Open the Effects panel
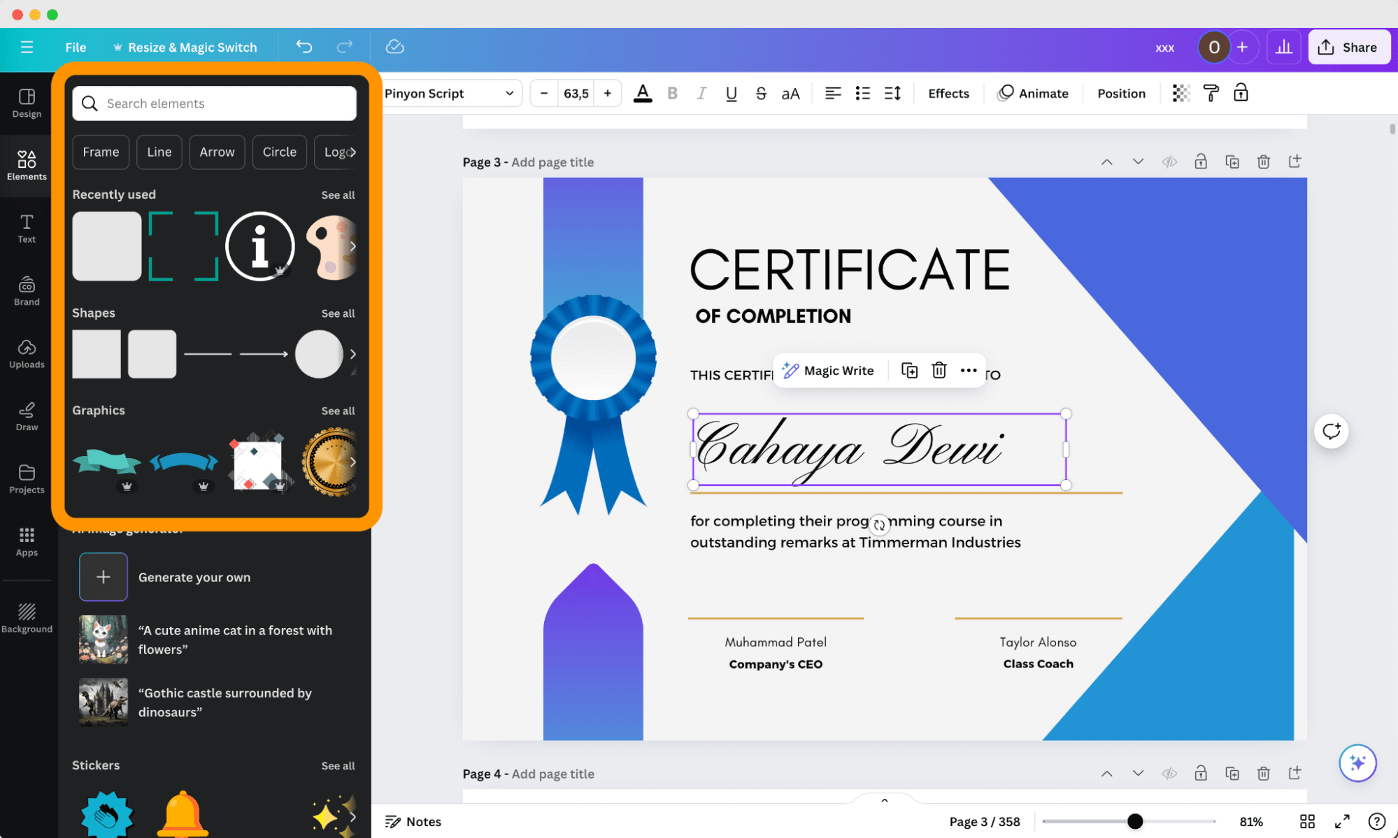 point(948,93)
